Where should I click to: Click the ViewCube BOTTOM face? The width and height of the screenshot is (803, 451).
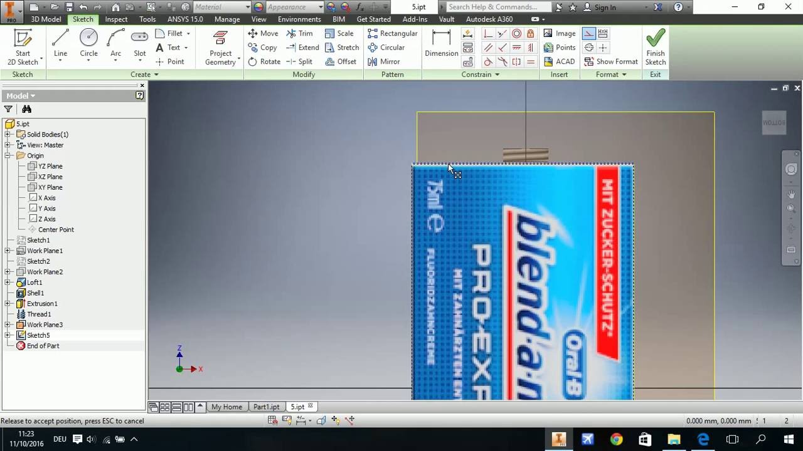pos(774,123)
